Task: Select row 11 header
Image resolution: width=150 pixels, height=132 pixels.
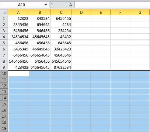Action: (4, 79)
